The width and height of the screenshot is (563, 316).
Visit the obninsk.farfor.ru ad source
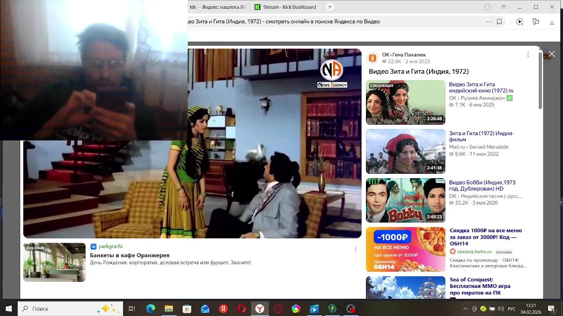(x=474, y=252)
